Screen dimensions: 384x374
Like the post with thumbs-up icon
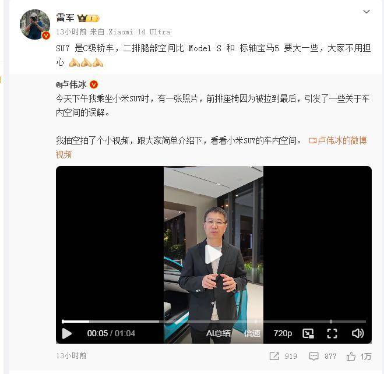tap(351, 357)
